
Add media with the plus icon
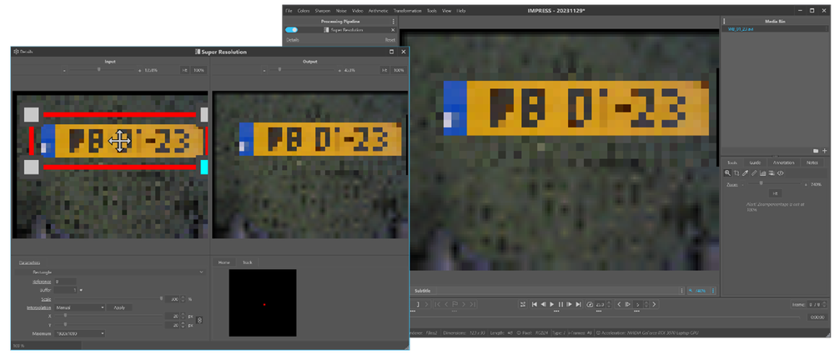[x=825, y=151]
